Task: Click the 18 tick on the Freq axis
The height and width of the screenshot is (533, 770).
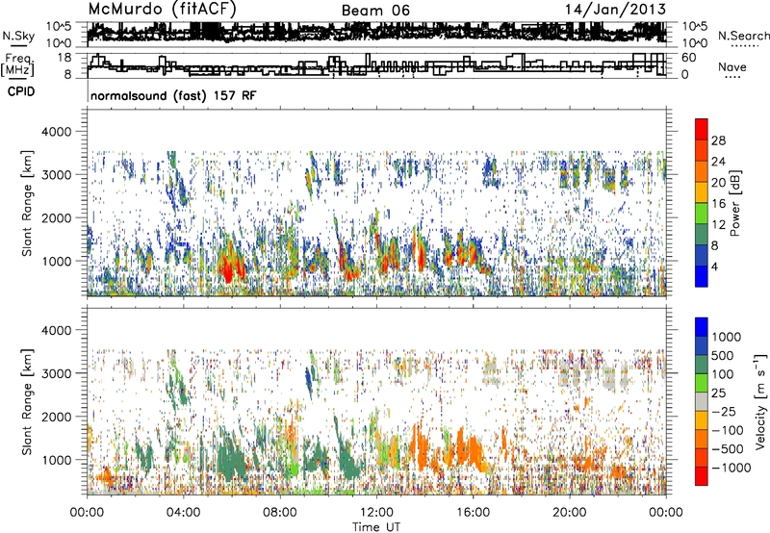Action: (65, 58)
